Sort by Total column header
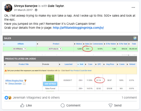 pos(134,44)
